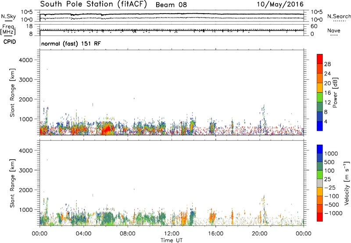Click the 'Freq. [MHz]' axis label
Image resolution: width=351 pixels, height=243 pixels.
pyautogui.click(x=8, y=29)
